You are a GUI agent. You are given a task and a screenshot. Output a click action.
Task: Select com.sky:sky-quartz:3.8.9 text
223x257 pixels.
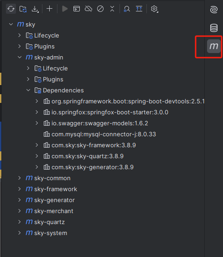click(88, 156)
